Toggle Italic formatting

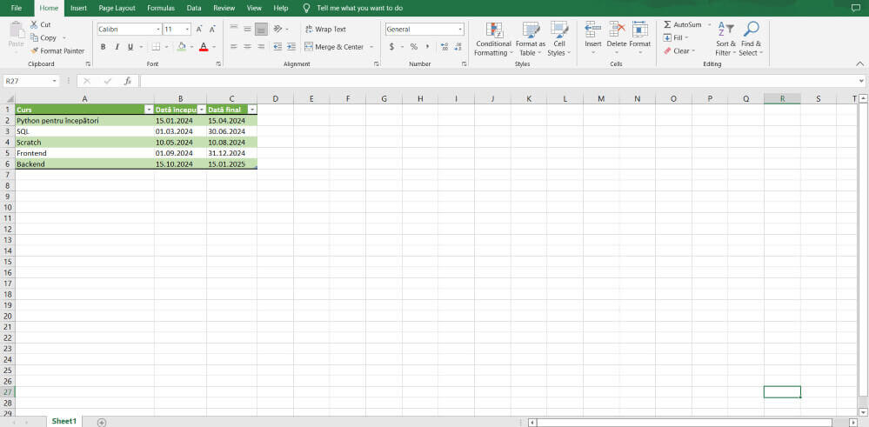click(117, 47)
